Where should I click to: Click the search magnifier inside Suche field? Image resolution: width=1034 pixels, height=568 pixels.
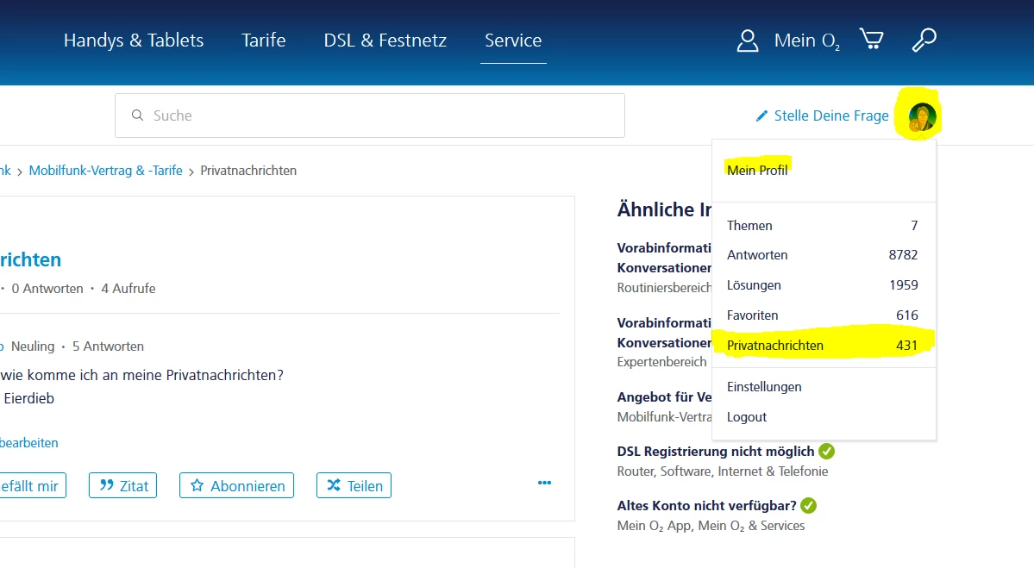coord(137,115)
